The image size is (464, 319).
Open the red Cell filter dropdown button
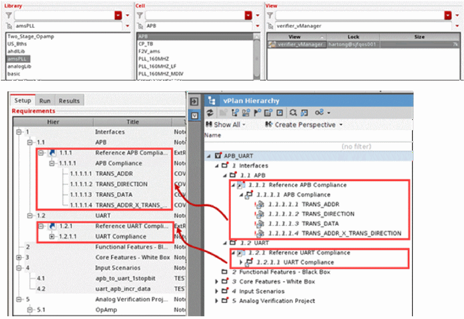tap(249, 16)
